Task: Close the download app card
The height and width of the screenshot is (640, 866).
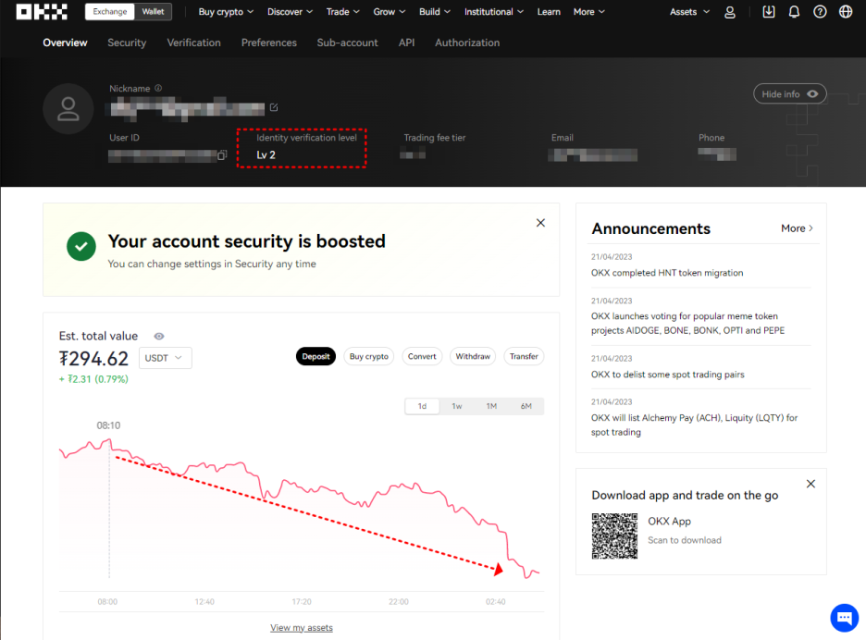Action: (810, 484)
